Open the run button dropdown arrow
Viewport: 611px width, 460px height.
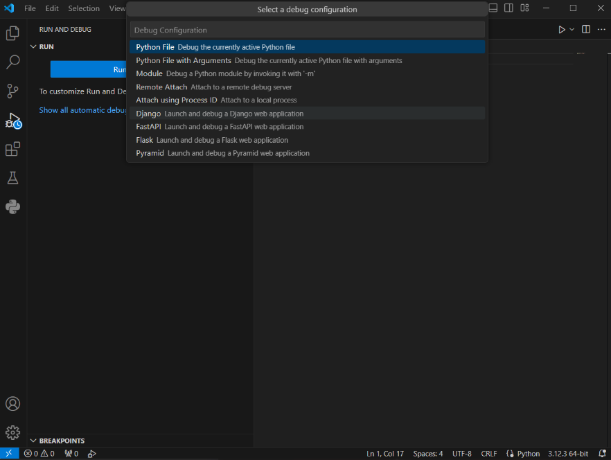click(572, 30)
